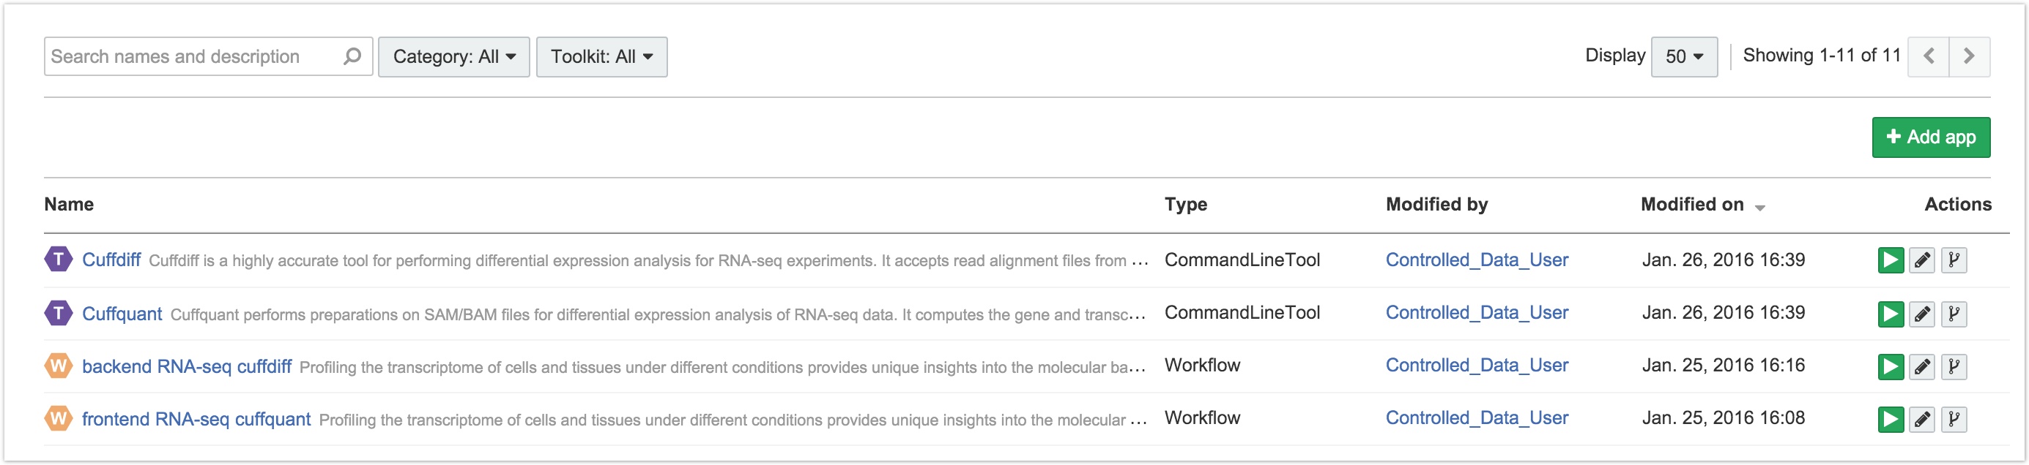This screenshot has width=2029, height=465.
Task: Open the frontend RNA-seq cuffquant link
Action: pos(196,420)
